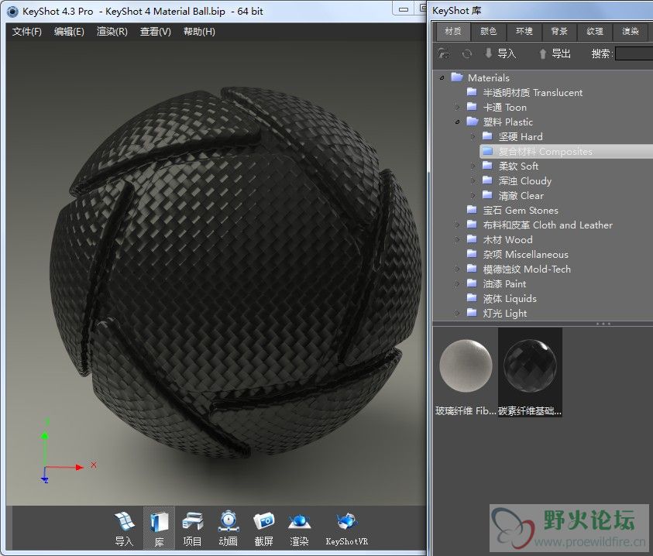Click the refresh icon in the library toolbar
The image size is (653, 556).
(467, 53)
